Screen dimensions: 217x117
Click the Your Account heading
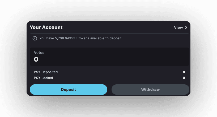coord(46,27)
